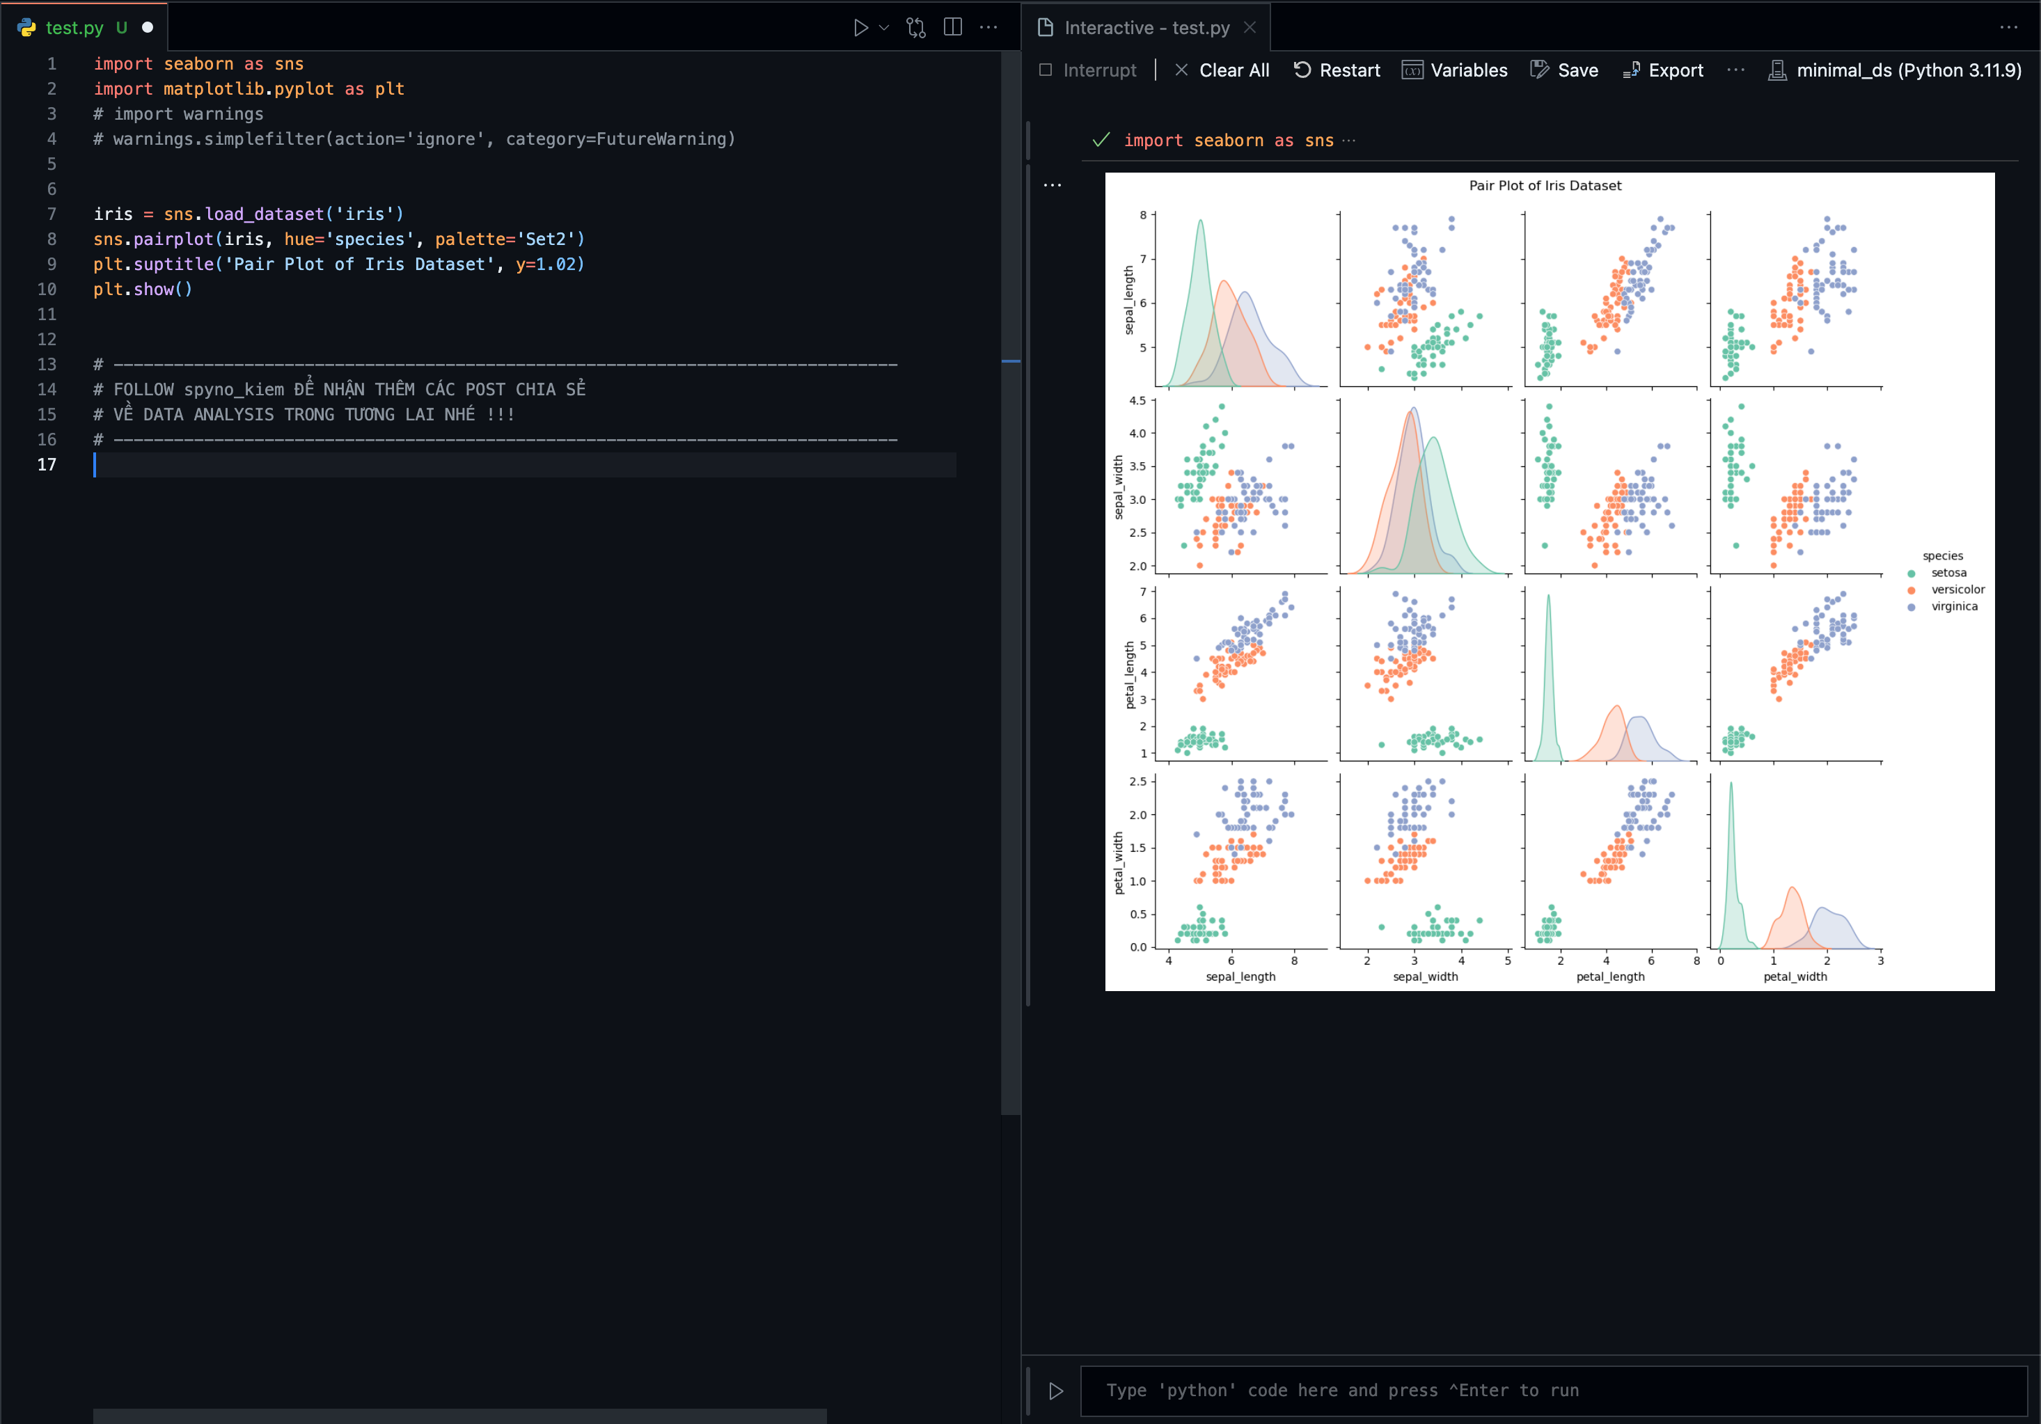
Task: Open interactive toolbar overflow ellipsis
Action: (x=1735, y=70)
